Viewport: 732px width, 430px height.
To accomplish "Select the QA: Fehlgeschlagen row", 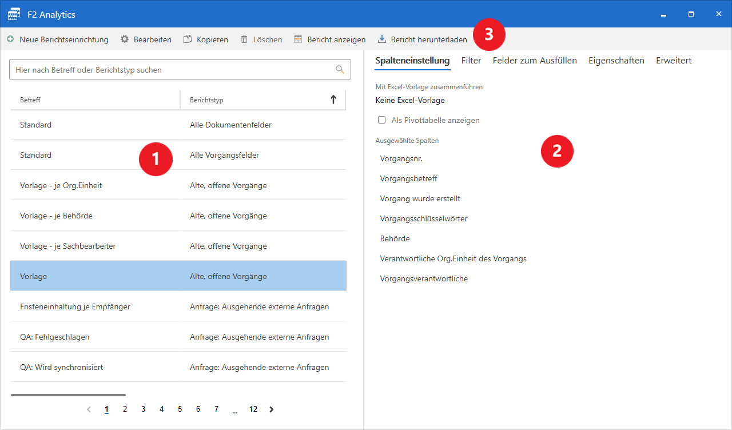I will [178, 337].
